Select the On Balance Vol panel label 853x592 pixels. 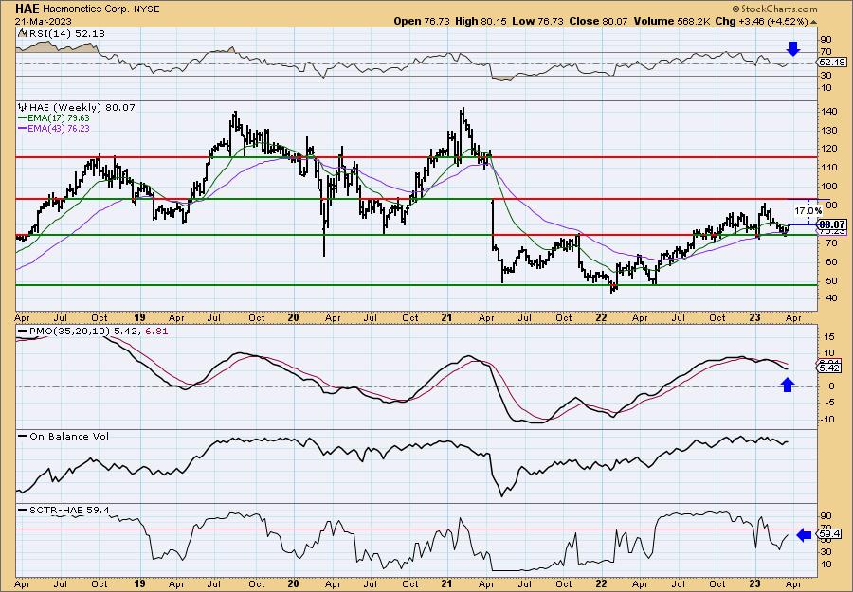point(69,436)
